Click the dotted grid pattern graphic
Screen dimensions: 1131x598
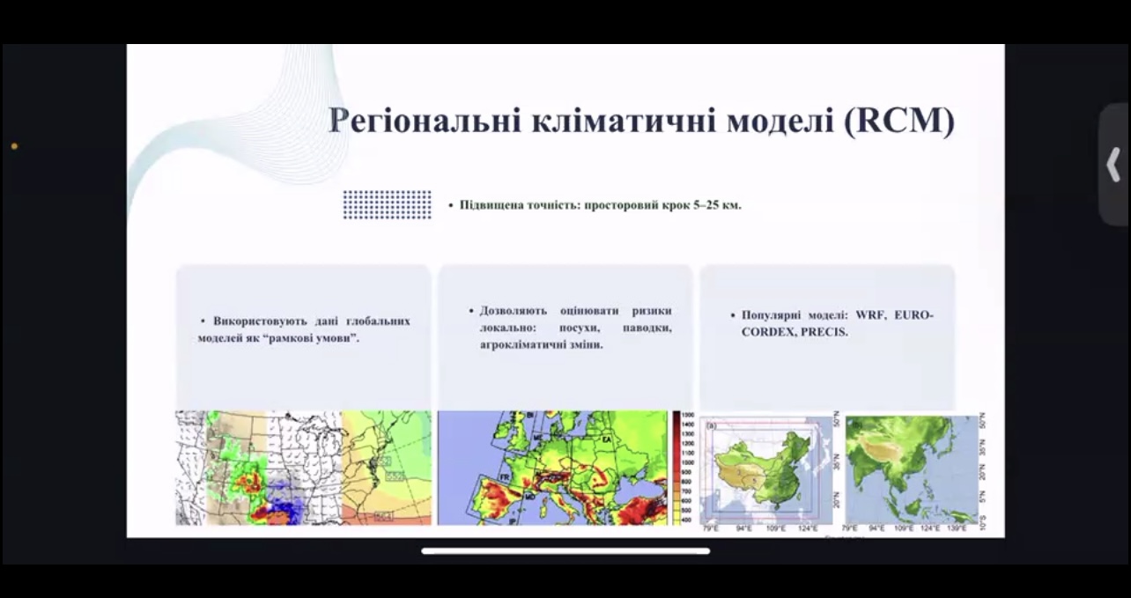pyautogui.click(x=387, y=204)
